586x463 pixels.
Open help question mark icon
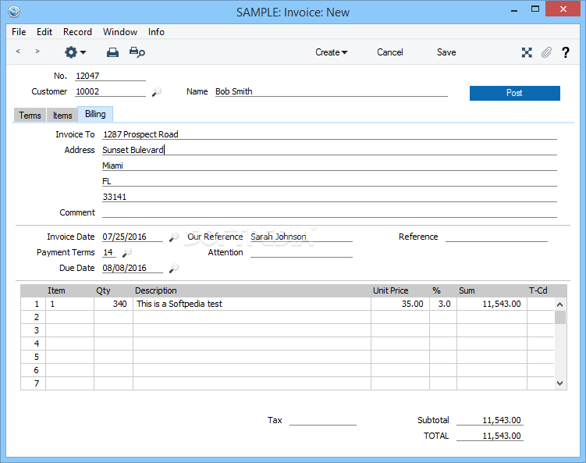pos(566,52)
